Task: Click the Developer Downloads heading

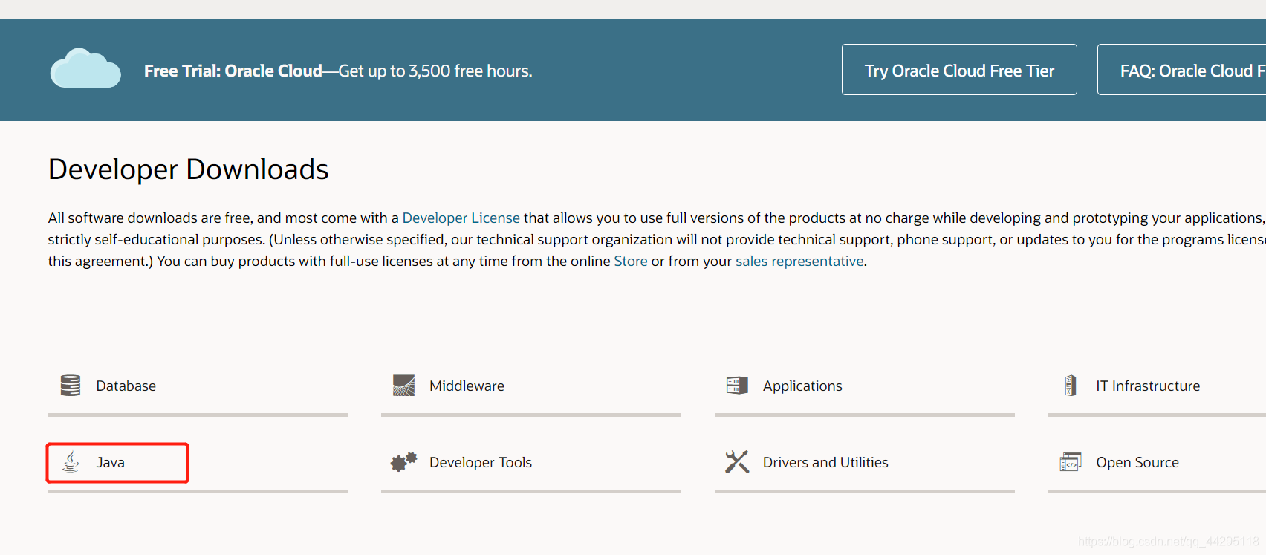Action: click(x=188, y=169)
